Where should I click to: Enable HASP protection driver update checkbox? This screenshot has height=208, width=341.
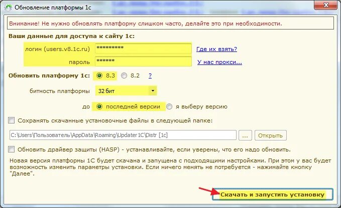click(12, 149)
